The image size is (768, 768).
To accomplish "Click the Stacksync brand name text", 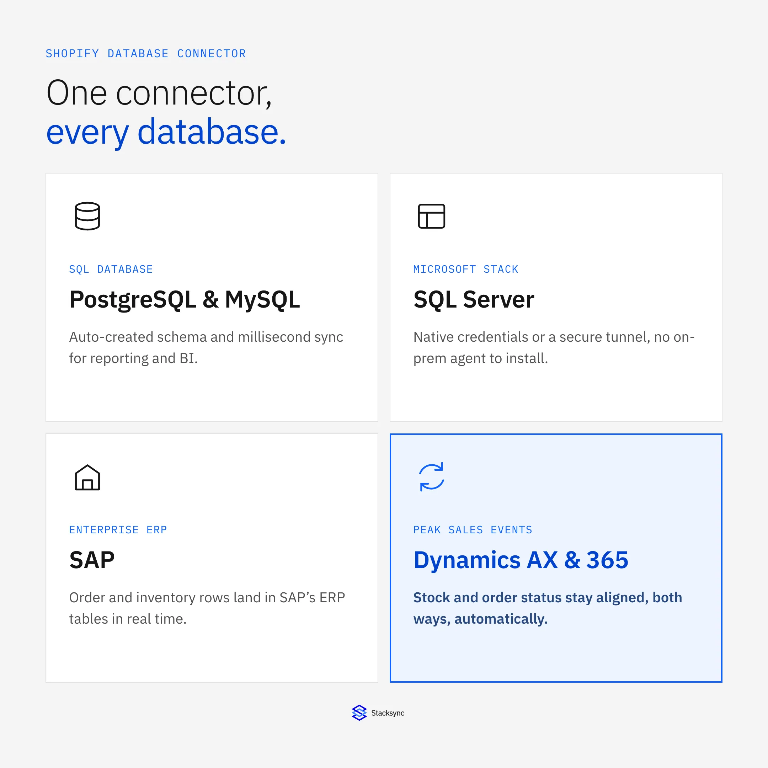I will pyautogui.click(x=388, y=713).
